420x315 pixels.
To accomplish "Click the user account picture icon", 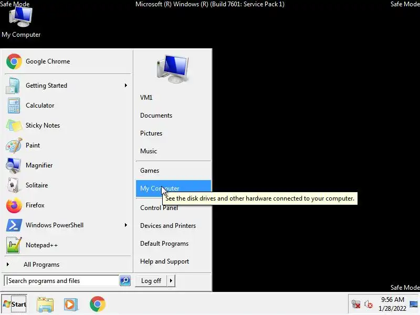I will tap(173, 69).
